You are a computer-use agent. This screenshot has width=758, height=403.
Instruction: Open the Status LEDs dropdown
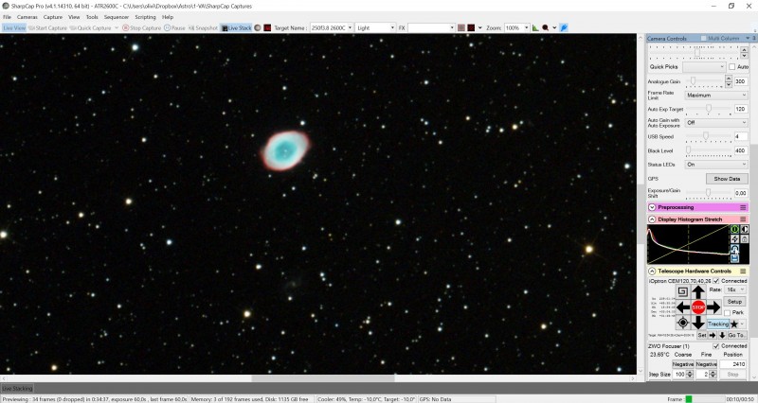[x=716, y=165]
